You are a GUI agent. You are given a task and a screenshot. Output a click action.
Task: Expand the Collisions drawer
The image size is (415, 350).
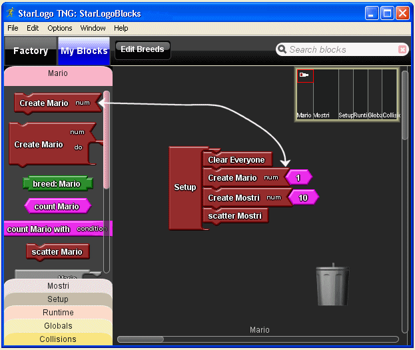58,339
